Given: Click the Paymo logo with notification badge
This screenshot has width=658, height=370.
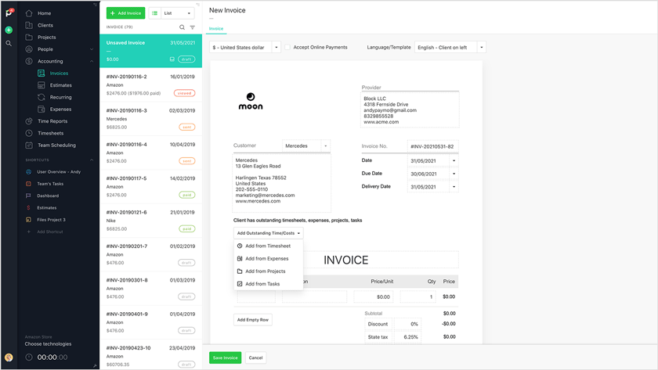Looking at the screenshot, I should (9, 13).
